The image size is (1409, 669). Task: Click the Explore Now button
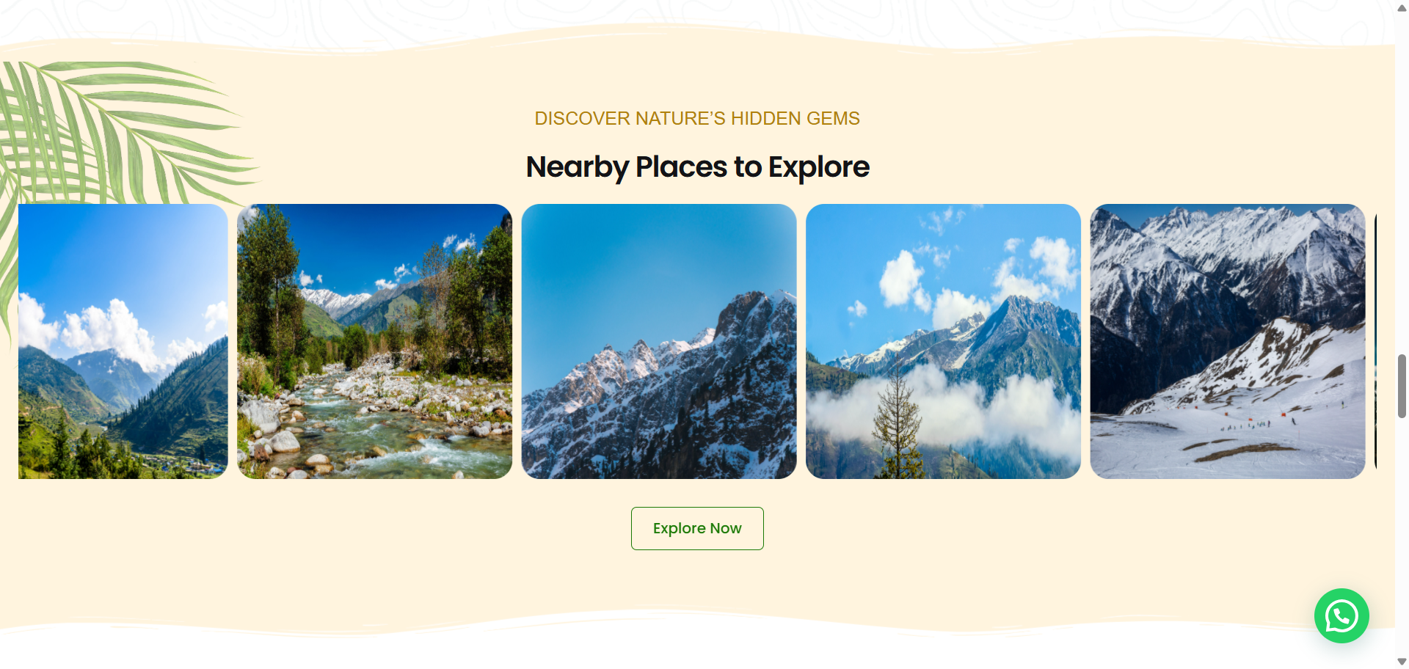pos(697,528)
